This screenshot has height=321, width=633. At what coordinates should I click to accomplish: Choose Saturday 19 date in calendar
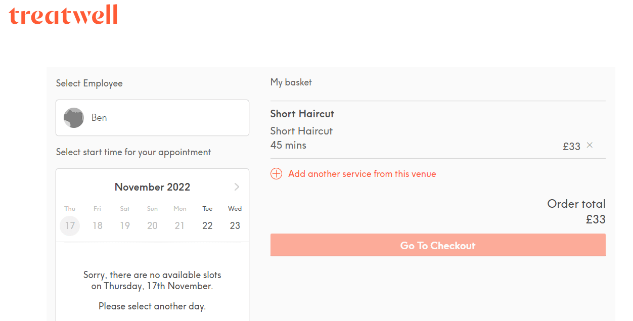coord(125,225)
